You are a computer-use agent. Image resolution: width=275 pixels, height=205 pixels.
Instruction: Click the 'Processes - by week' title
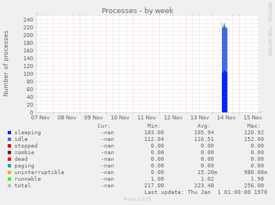(x=138, y=10)
